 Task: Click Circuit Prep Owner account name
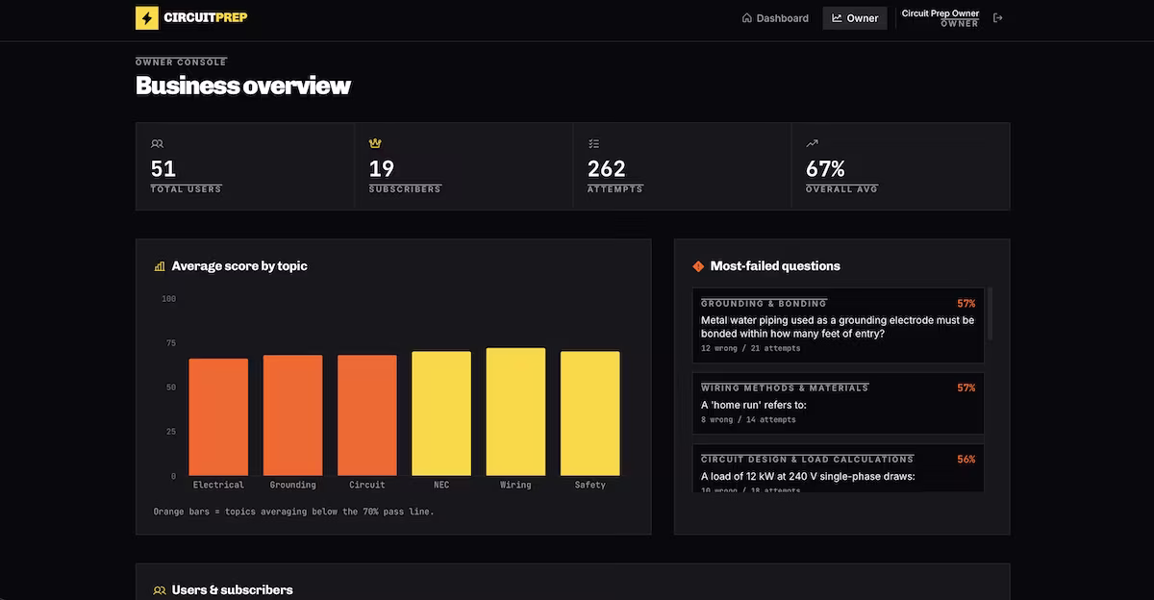[941, 13]
